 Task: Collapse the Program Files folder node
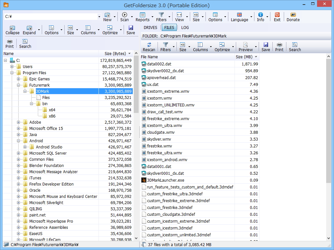pyautogui.click(x=12, y=73)
